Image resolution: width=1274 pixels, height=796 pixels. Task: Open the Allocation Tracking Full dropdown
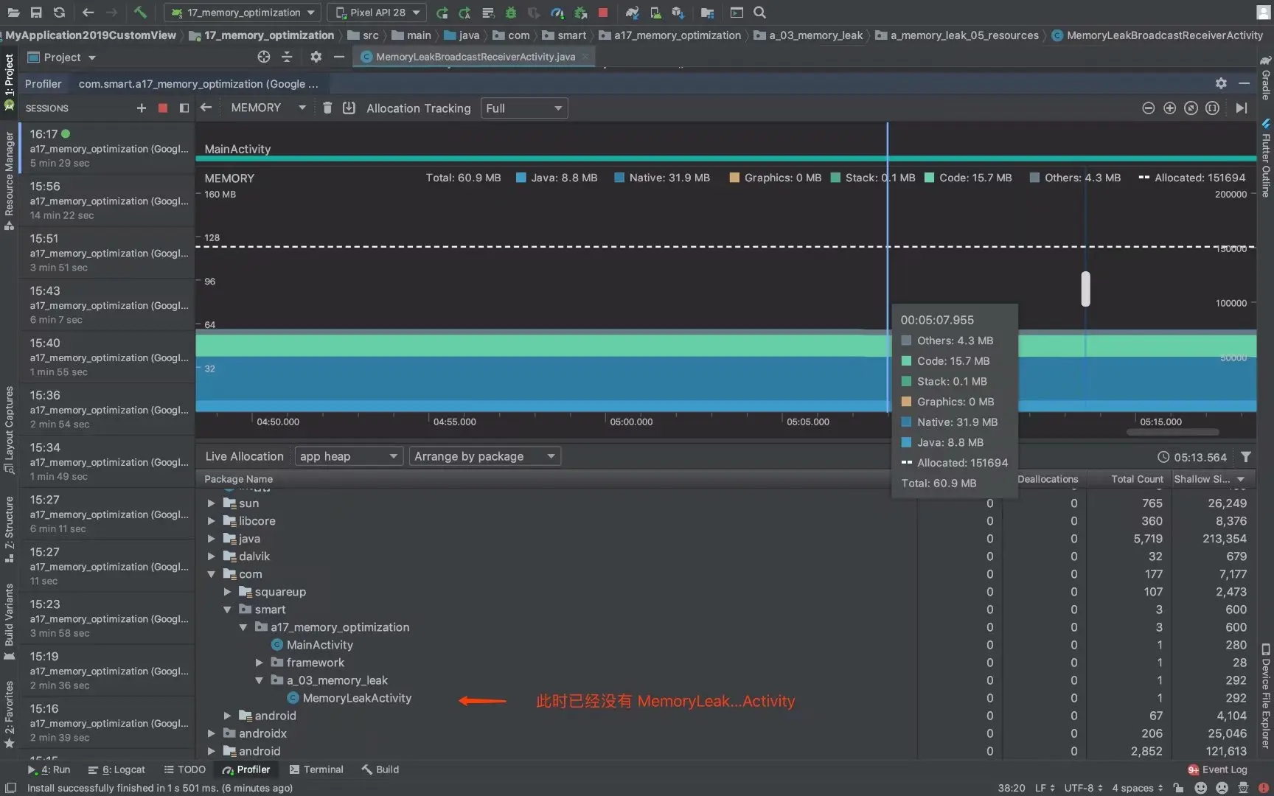[x=524, y=108]
